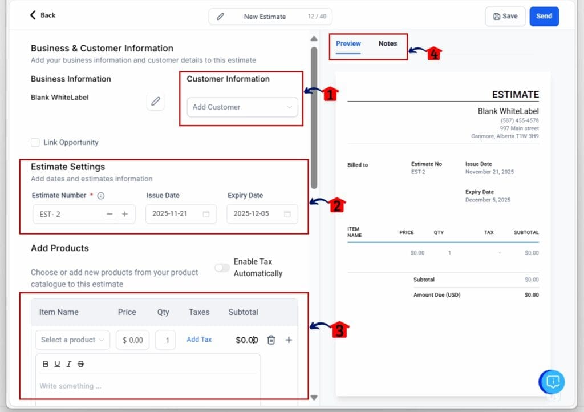Open the chat support bubble icon
Screen dimensions: 584x412
tap(552, 382)
